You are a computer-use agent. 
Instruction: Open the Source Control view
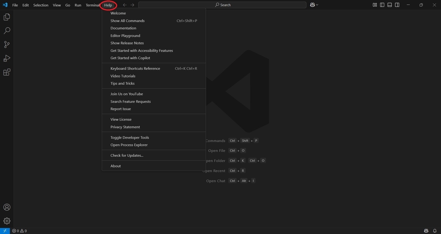click(x=7, y=45)
